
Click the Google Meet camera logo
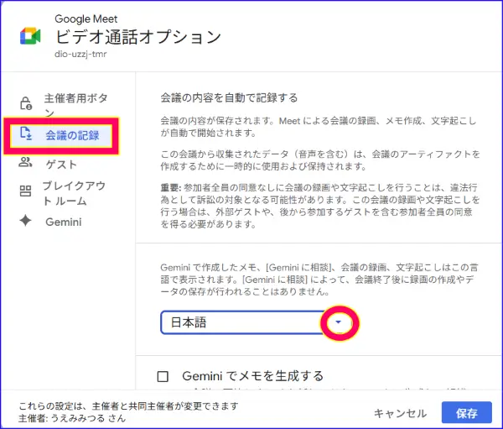(x=30, y=35)
